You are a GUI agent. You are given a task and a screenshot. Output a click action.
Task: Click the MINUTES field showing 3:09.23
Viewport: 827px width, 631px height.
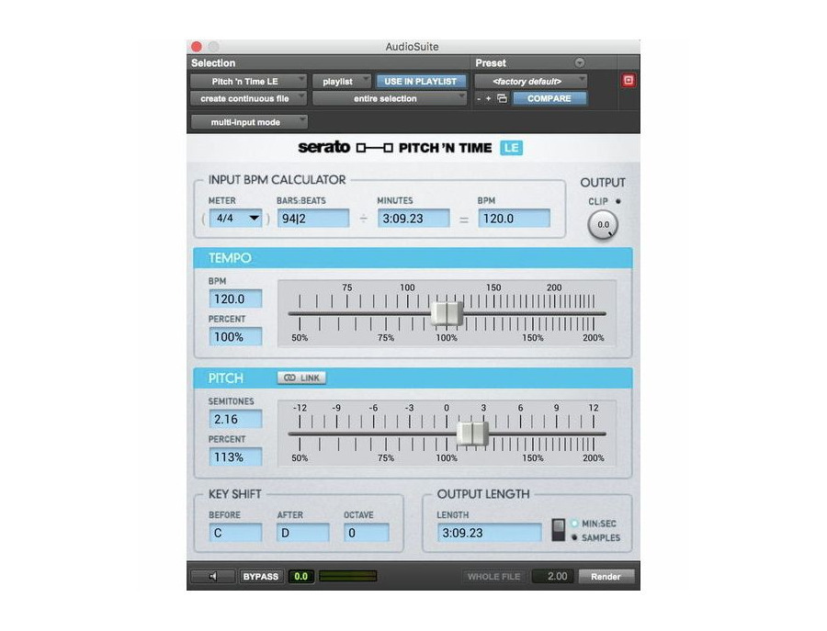tap(413, 219)
